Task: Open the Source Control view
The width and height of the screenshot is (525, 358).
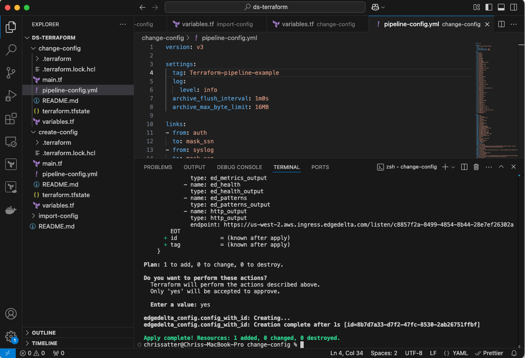Action: tap(11, 72)
